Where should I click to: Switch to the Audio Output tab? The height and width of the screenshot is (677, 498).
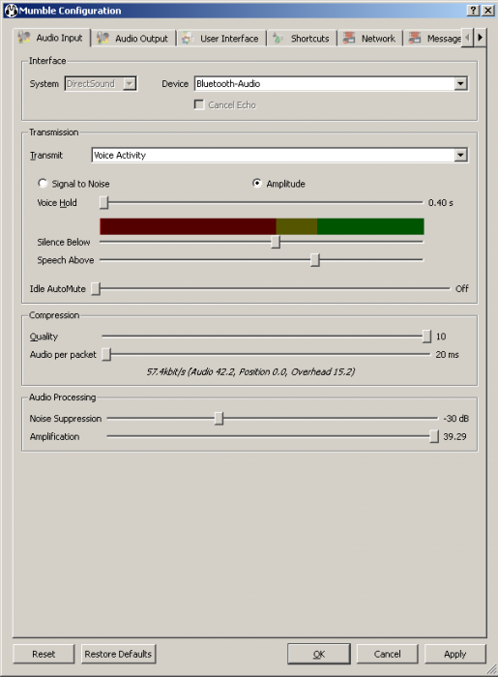coord(133,39)
